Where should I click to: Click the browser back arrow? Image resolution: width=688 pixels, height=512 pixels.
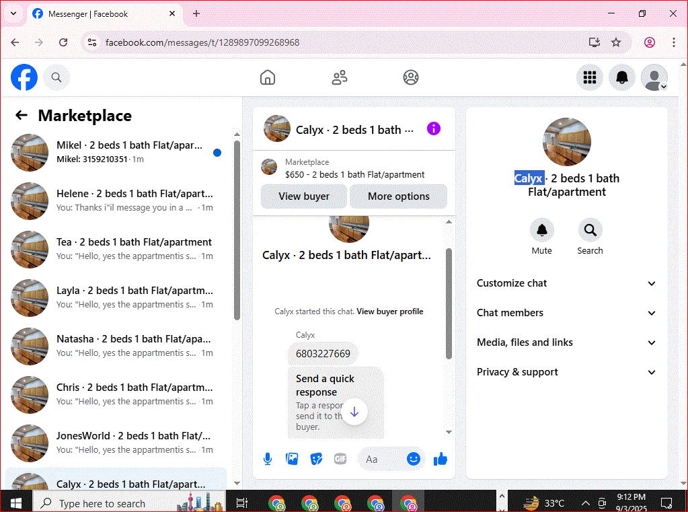tap(15, 42)
